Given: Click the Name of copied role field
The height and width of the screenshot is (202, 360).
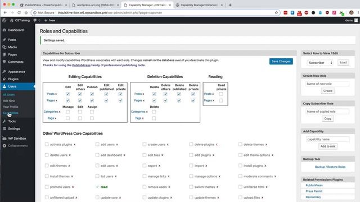Looking at the screenshot, I should pyautogui.click(x=327, y=112).
